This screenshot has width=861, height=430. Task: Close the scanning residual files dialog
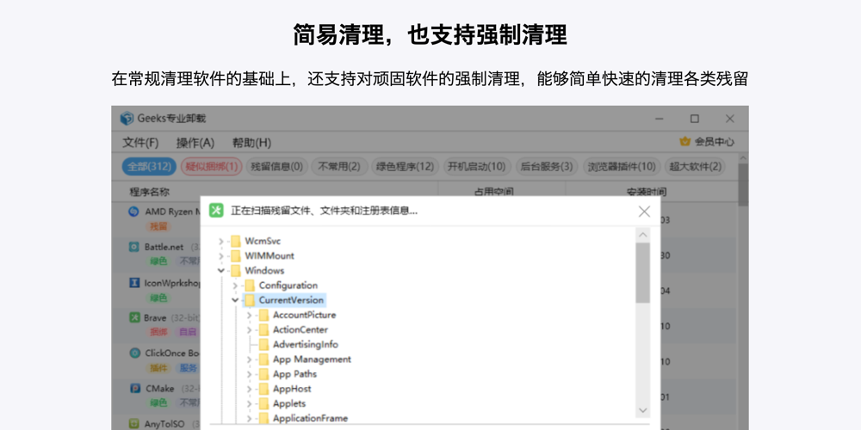coord(644,211)
